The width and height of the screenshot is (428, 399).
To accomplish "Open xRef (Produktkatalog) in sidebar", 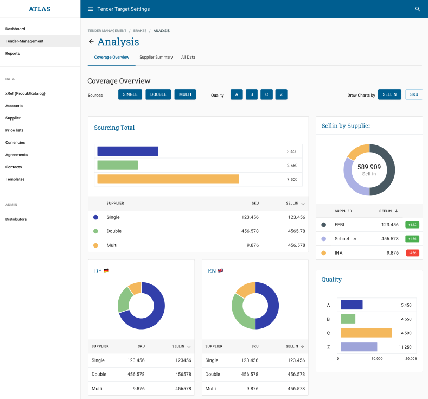I will click(25, 94).
